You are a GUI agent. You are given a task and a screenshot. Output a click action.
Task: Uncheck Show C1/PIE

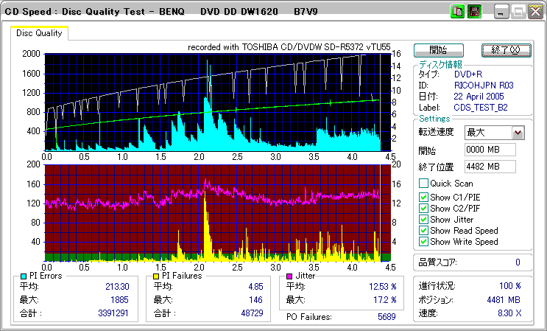pos(423,196)
